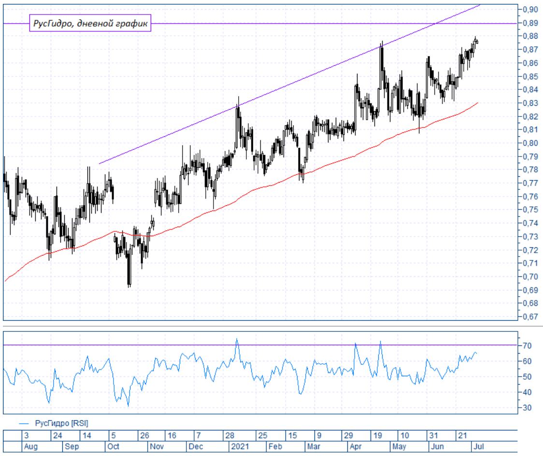This screenshot has width=543, height=456.
Task: Click the Mar month label on timeline
Action: 314,447
